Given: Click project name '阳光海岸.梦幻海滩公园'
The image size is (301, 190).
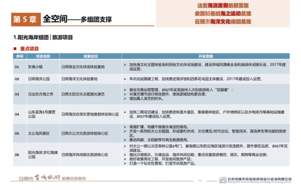Looking at the screenshot, I should 43,155.
